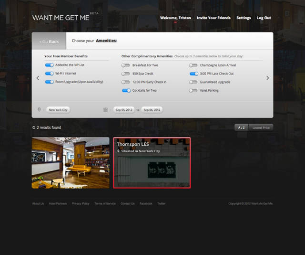The height and width of the screenshot is (255, 305).
Task: Open the Sep 05, 2012 start date picker
Action: [x=124, y=110]
